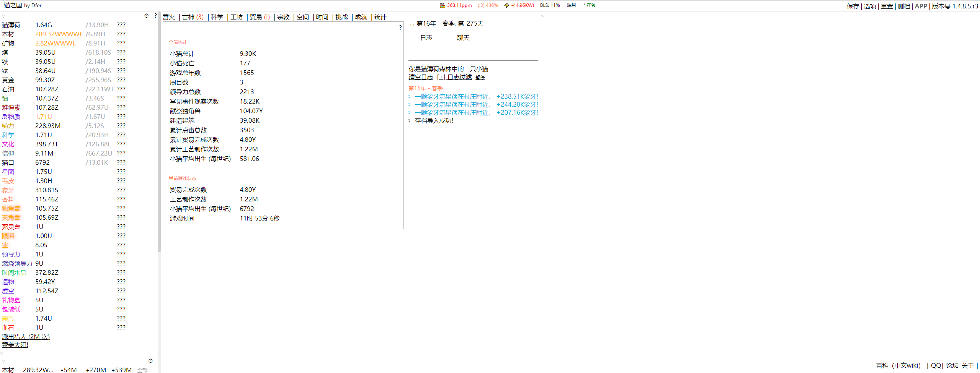
Task: Switch to the 聊天 chat tab
Action: [463, 38]
